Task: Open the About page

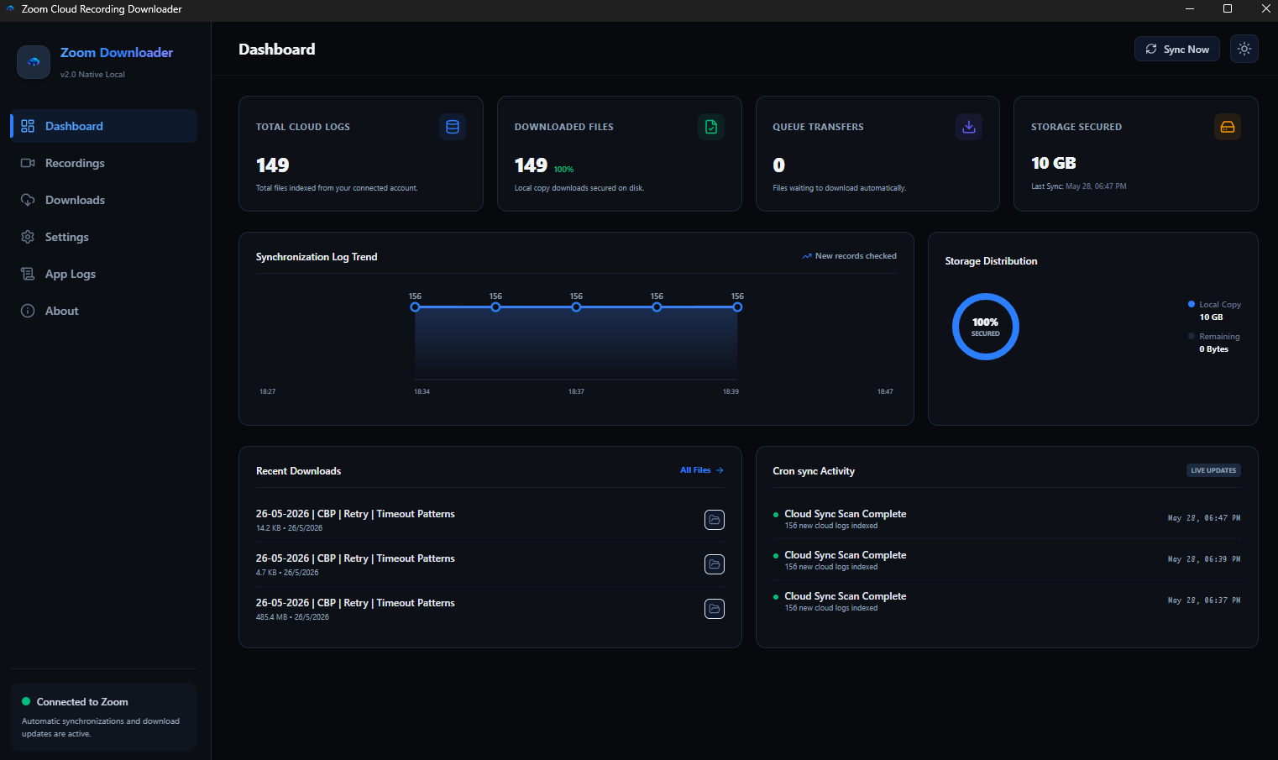Action: [x=104, y=311]
